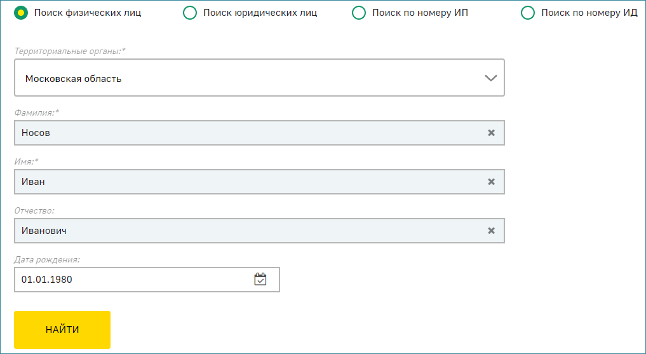The image size is (646, 354).
Task: Select the Поиск юридических лиц radio button
Action: tap(190, 13)
